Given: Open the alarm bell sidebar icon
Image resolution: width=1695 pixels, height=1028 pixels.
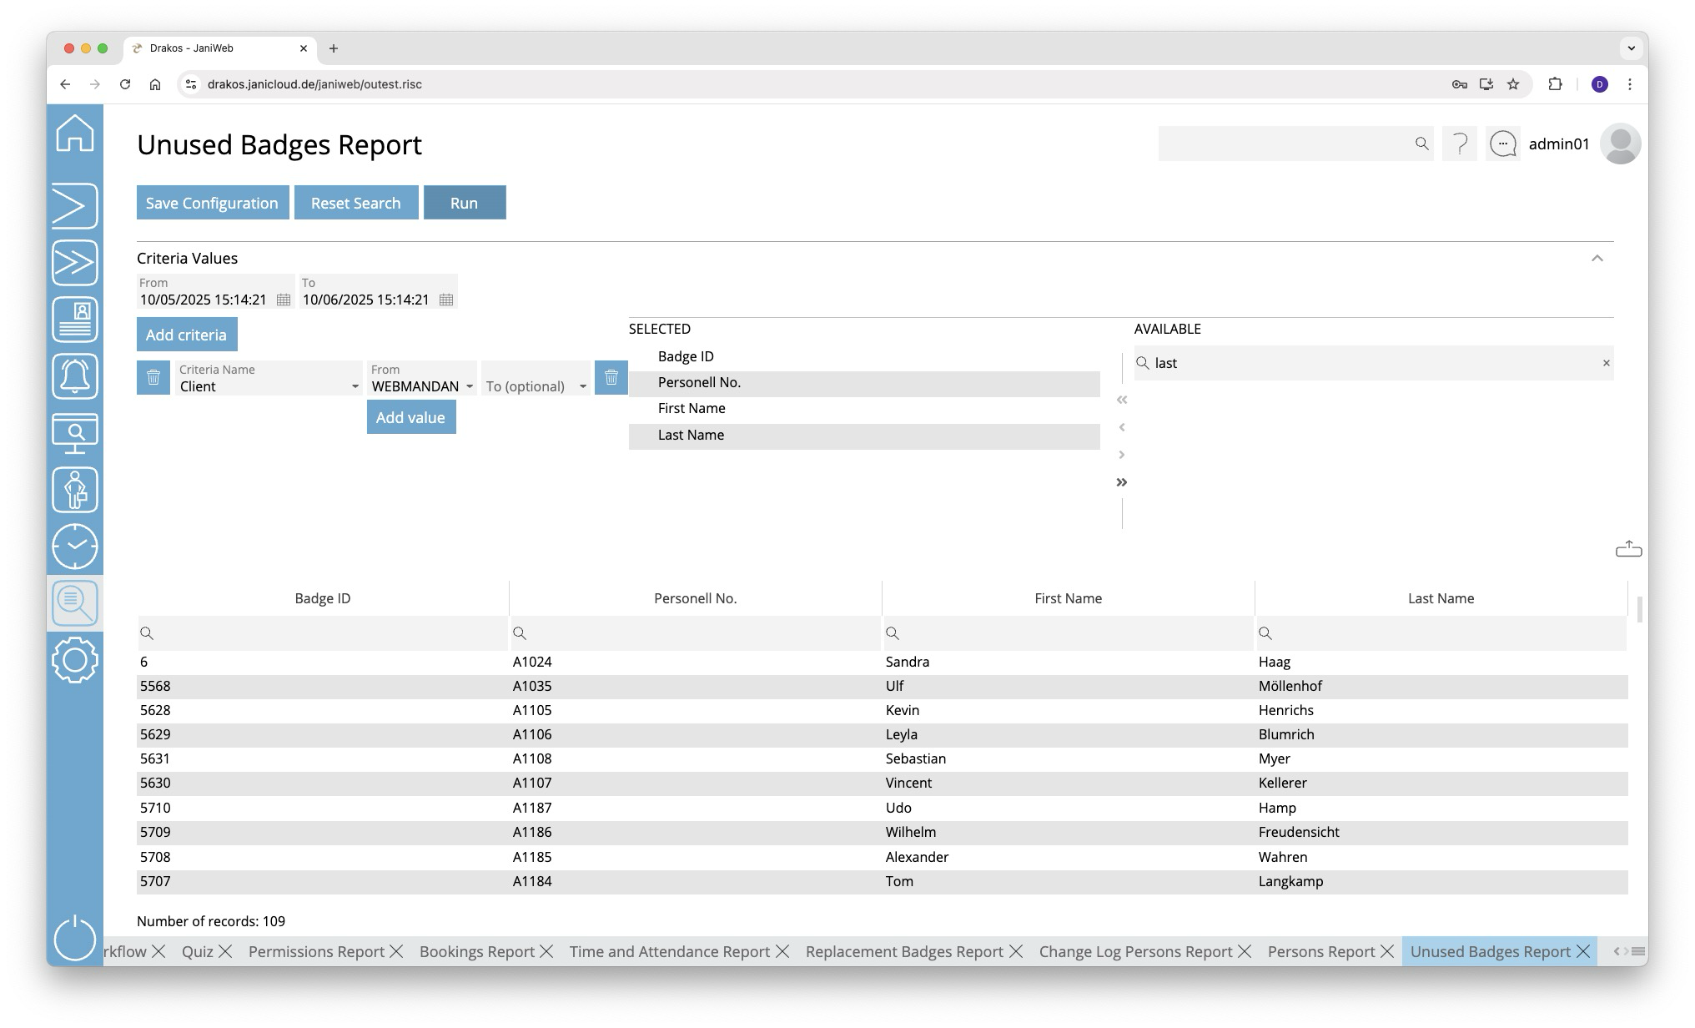Looking at the screenshot, I should tap(75, 376).
